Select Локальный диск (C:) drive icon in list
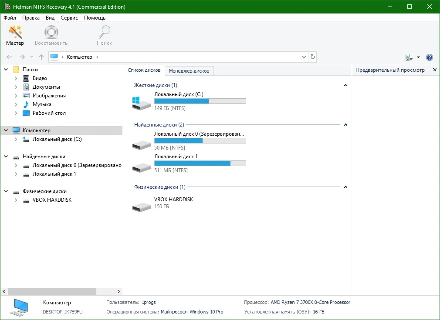This screenshot has width=440, height=320. [142, 103]
